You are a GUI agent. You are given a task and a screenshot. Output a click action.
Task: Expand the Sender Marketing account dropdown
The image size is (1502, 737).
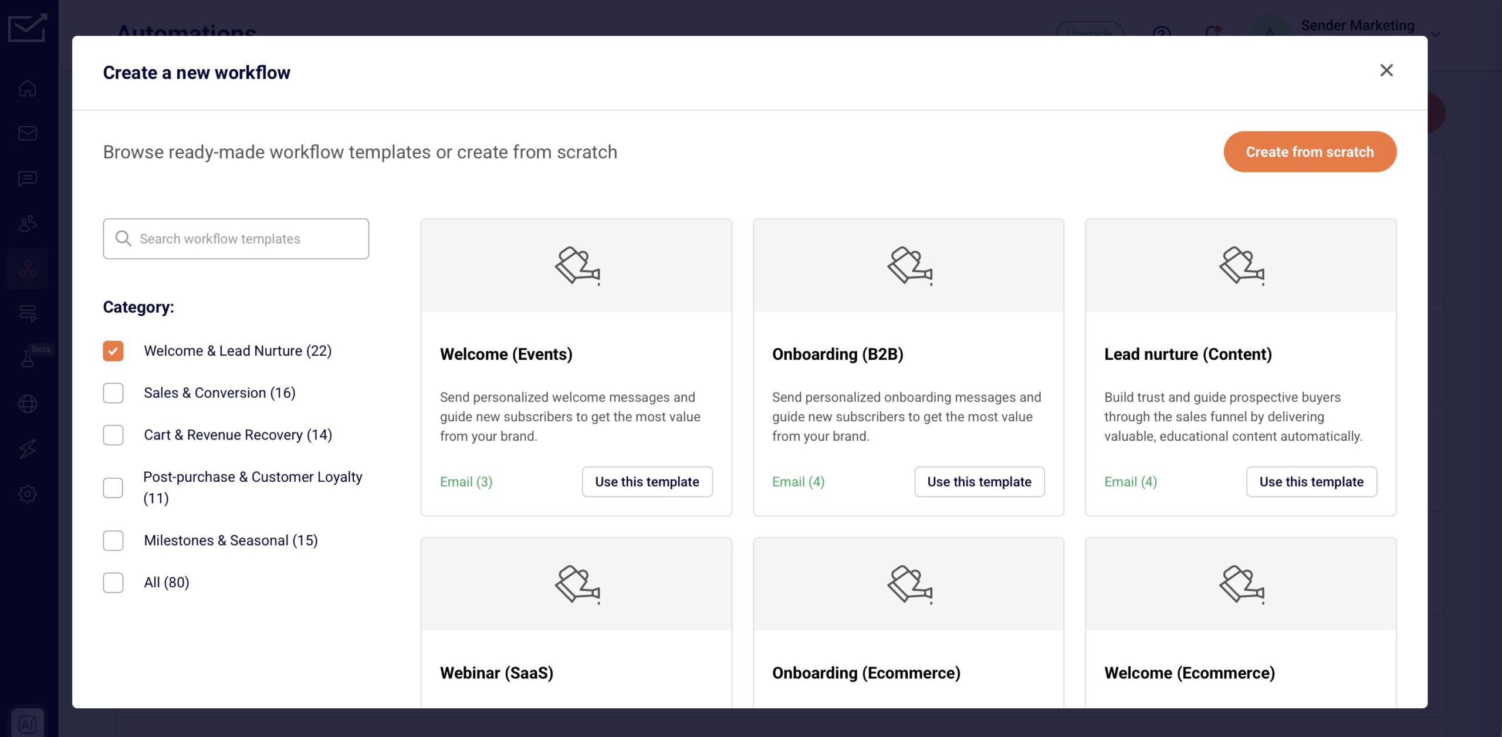(x=1435, y=34)
